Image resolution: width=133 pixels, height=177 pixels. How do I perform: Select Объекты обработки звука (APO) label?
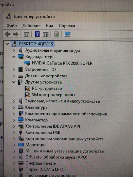tap(56, 157)
